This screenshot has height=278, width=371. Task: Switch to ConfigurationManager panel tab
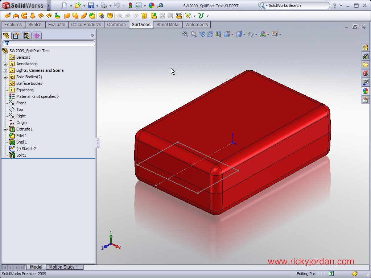pyautogui.click(x=26, y=36)
